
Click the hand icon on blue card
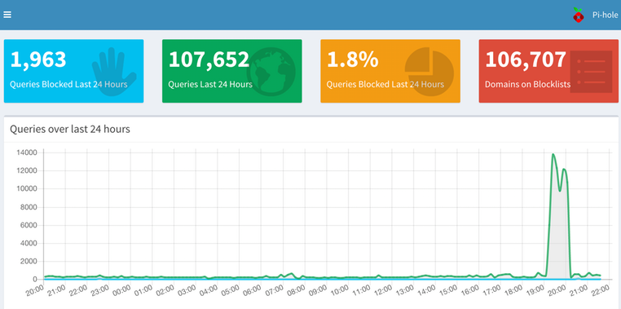pyautogui.click(x=114, y=72)
